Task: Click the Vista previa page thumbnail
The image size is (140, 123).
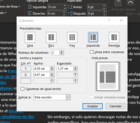Action: tap(108, 77)
